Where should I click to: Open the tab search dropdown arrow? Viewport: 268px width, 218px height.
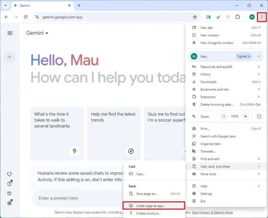tap(6, 5)
